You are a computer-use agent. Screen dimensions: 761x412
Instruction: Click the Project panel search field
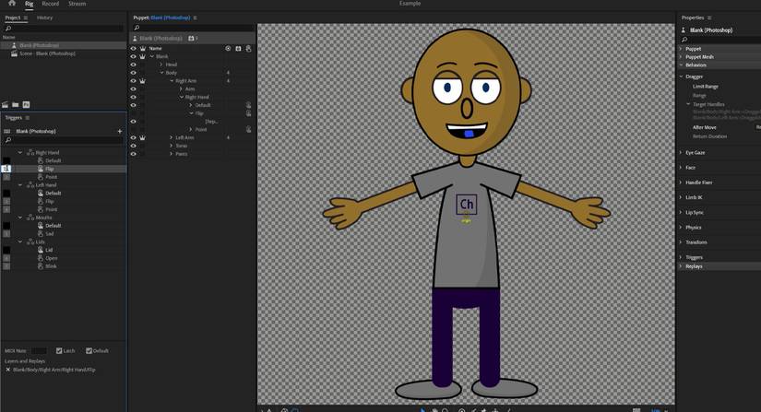tap(63, 29)
